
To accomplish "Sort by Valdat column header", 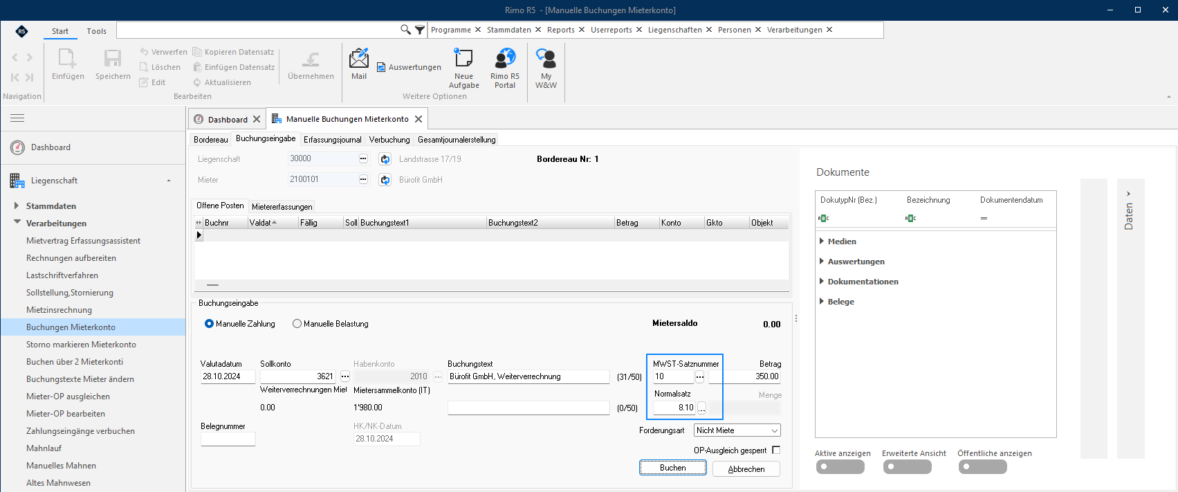I will tap(273, 223).
